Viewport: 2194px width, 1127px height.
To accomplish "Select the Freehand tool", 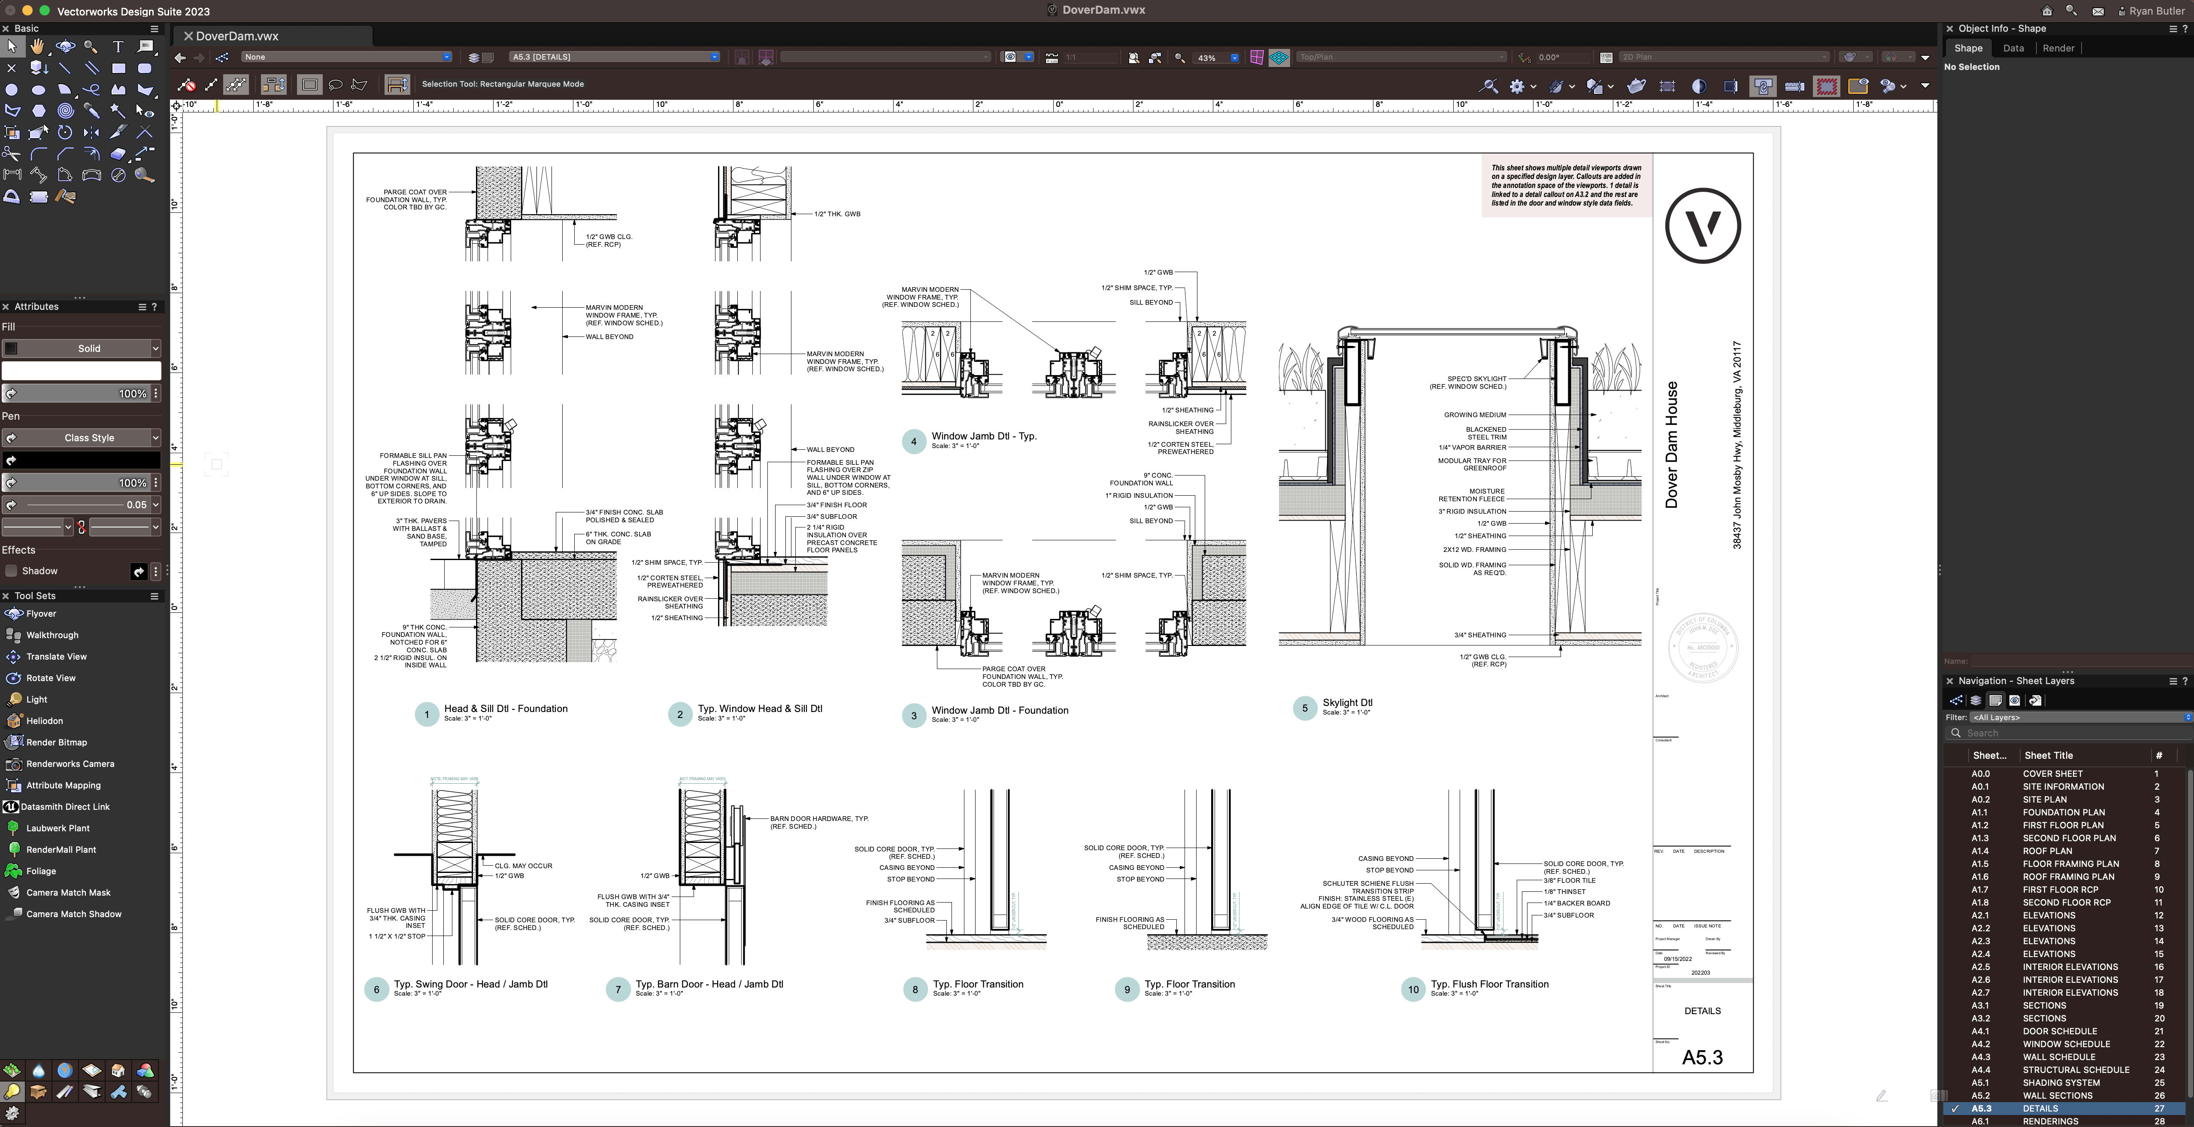I will coord(91,89).
